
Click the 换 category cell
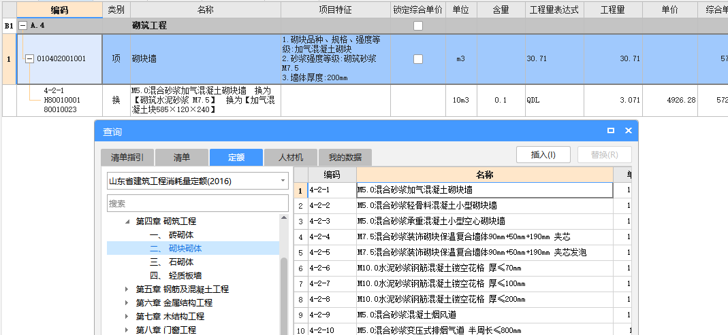(x=116, y=100)
